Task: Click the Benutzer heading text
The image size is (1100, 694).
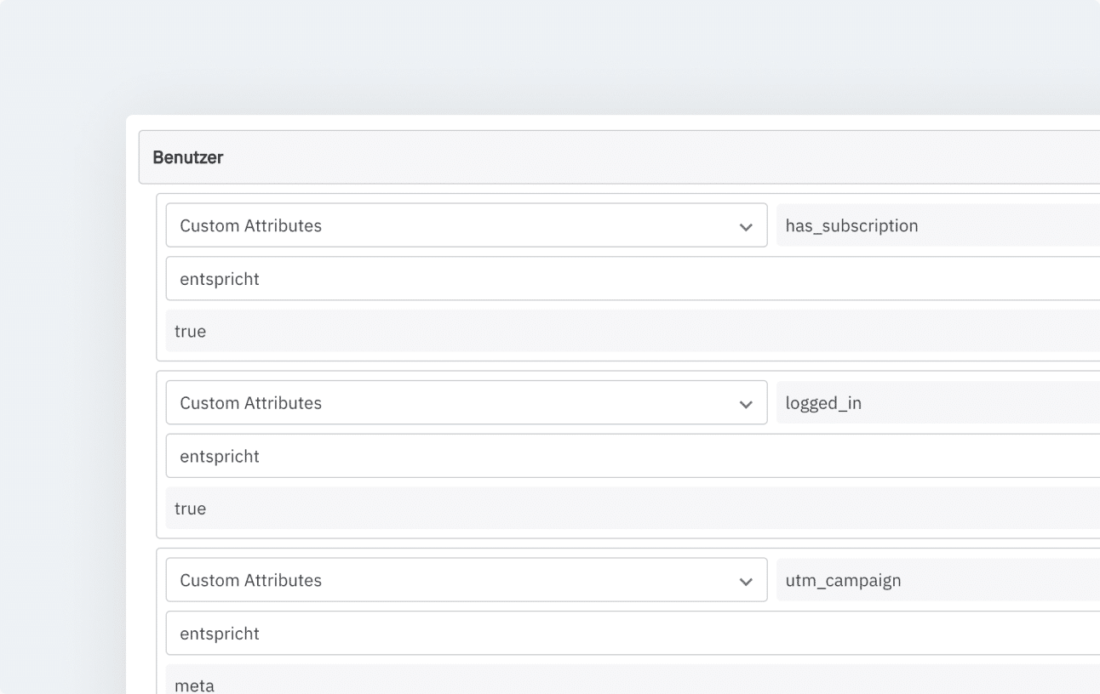Action: [x=188, y=157]
